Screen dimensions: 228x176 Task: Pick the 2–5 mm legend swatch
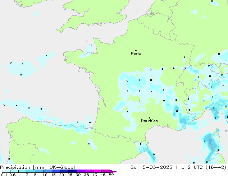[x=31, y=171]
